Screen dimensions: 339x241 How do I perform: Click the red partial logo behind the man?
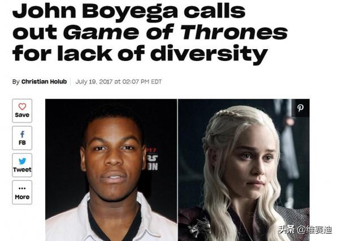tap(153, 159)
